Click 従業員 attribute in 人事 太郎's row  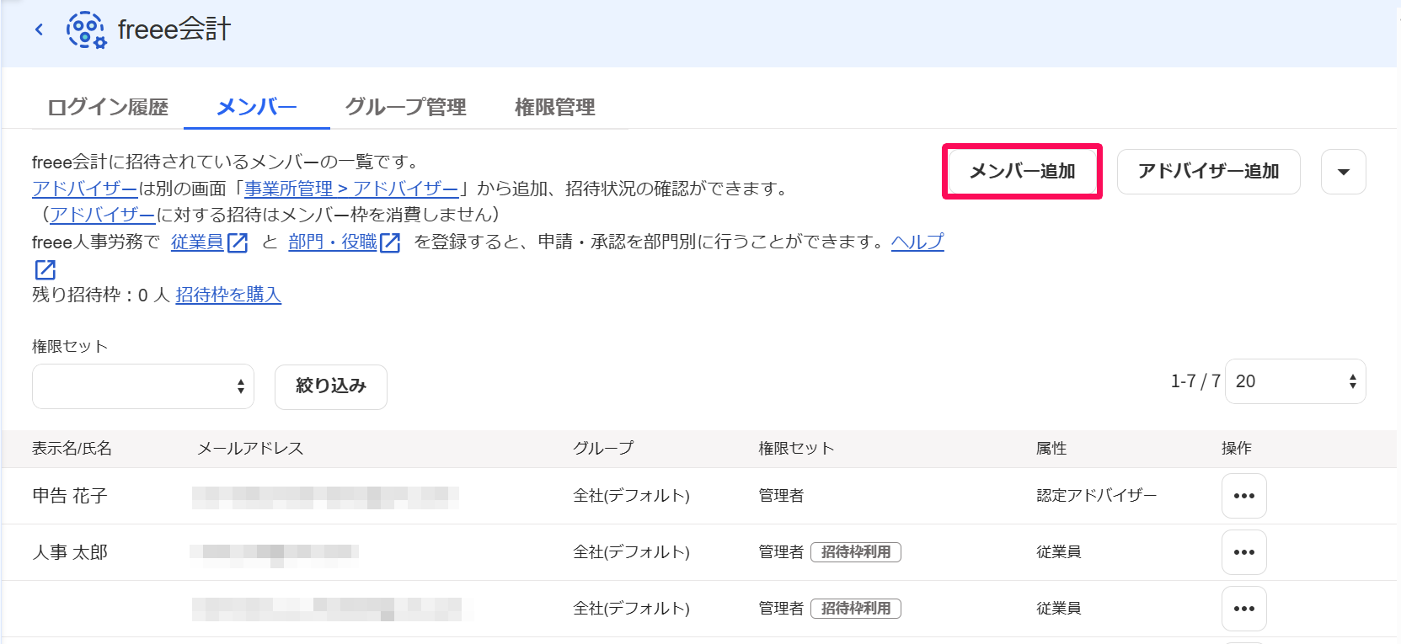(x=1059, y=552)
